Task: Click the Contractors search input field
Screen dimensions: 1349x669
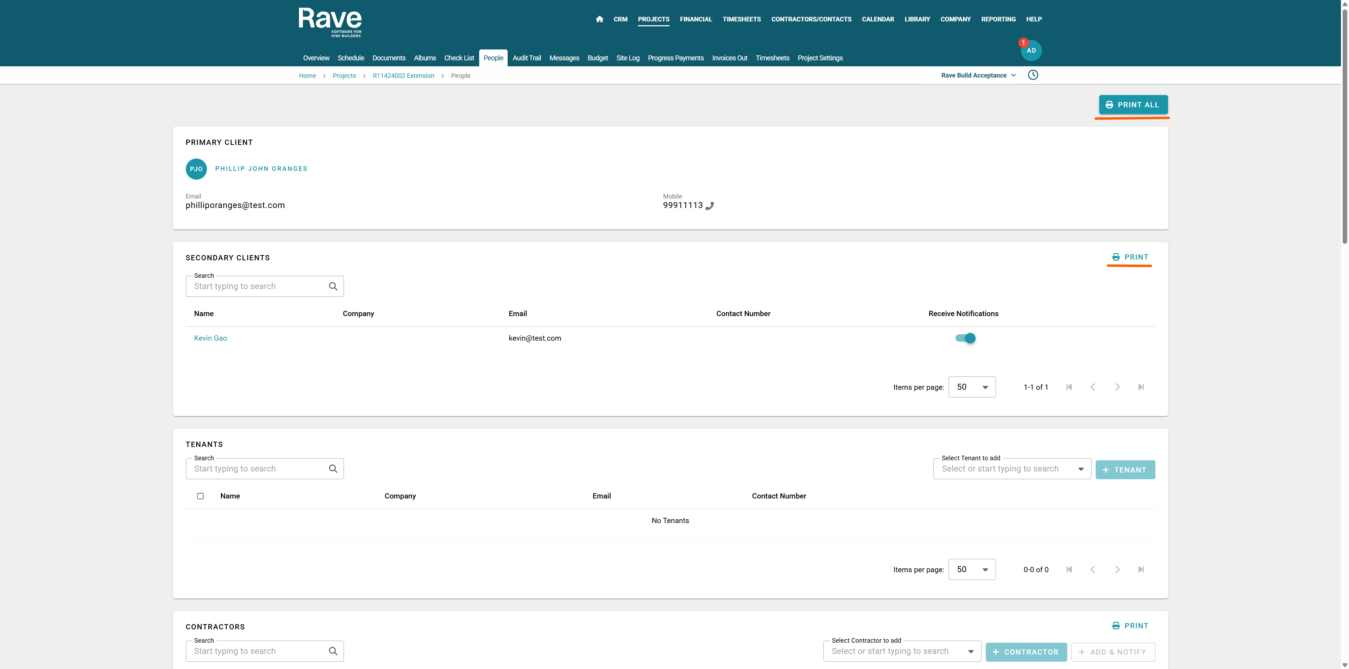Action: [256, 651]
